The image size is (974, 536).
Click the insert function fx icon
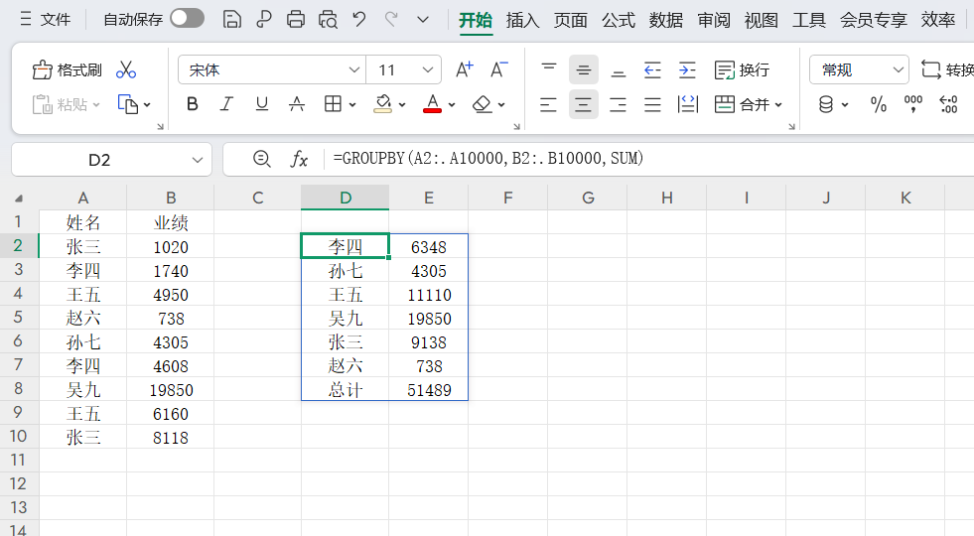click(299, 159)
